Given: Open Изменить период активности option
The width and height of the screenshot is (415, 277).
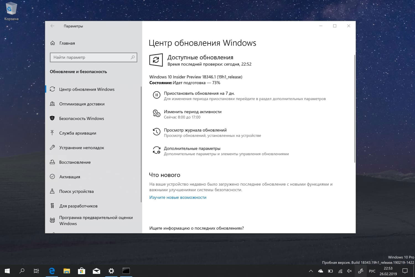Looking at the screenshot, I should pos(193,112).
